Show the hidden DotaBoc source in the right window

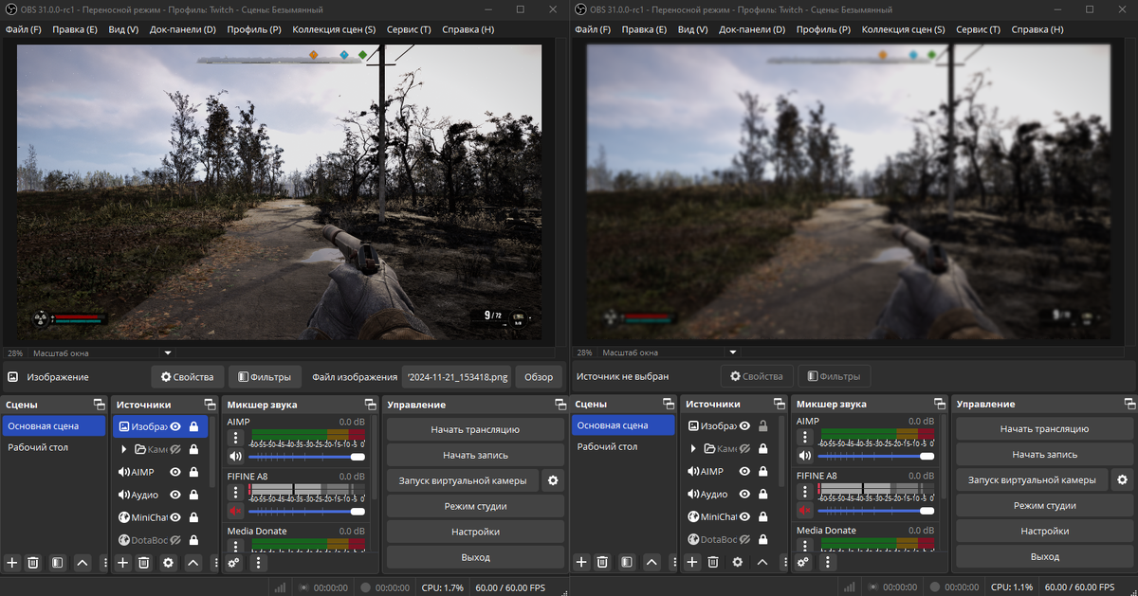[x=744, y=539]
